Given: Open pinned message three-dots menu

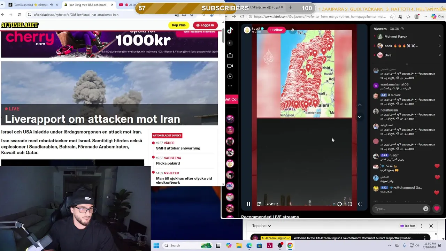Looking at the screenshot, I should coord(425,238).
